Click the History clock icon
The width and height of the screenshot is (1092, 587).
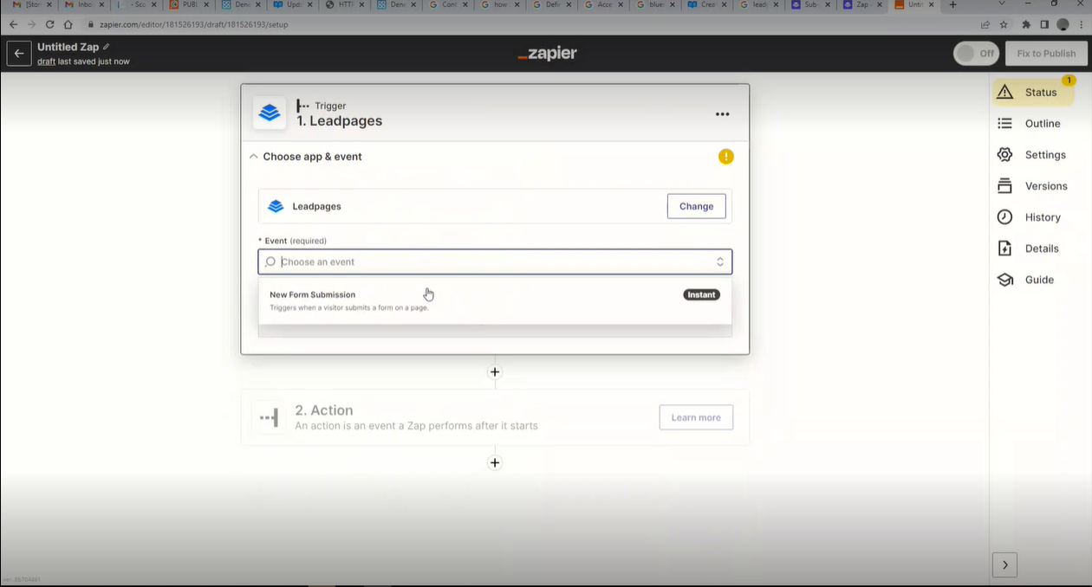[1004, 217]
